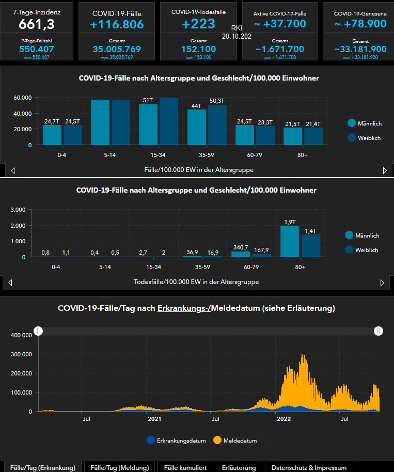The height and width of the screenshot is (472, 394).
Task: Toggle Weiblich series in the deaths chart legend
Action: [361, 250]
